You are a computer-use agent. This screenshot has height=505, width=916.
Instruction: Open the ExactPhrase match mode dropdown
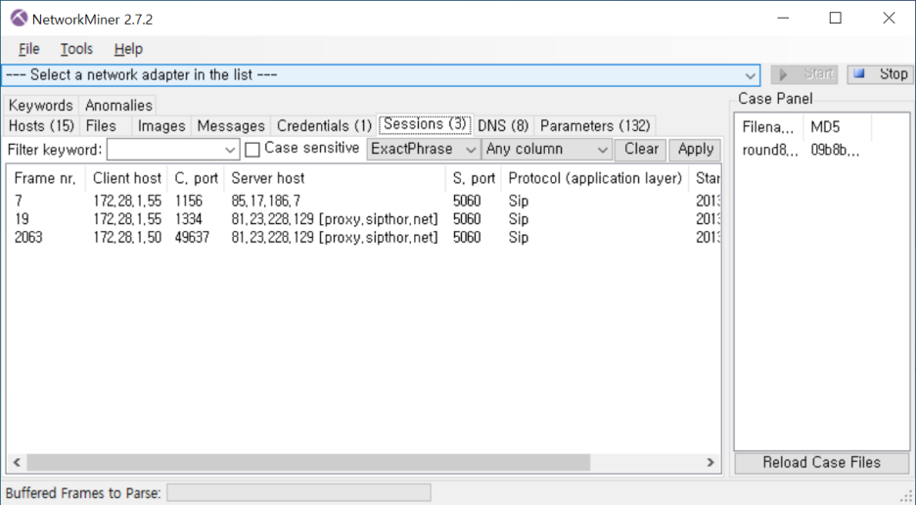click(424, 149)
